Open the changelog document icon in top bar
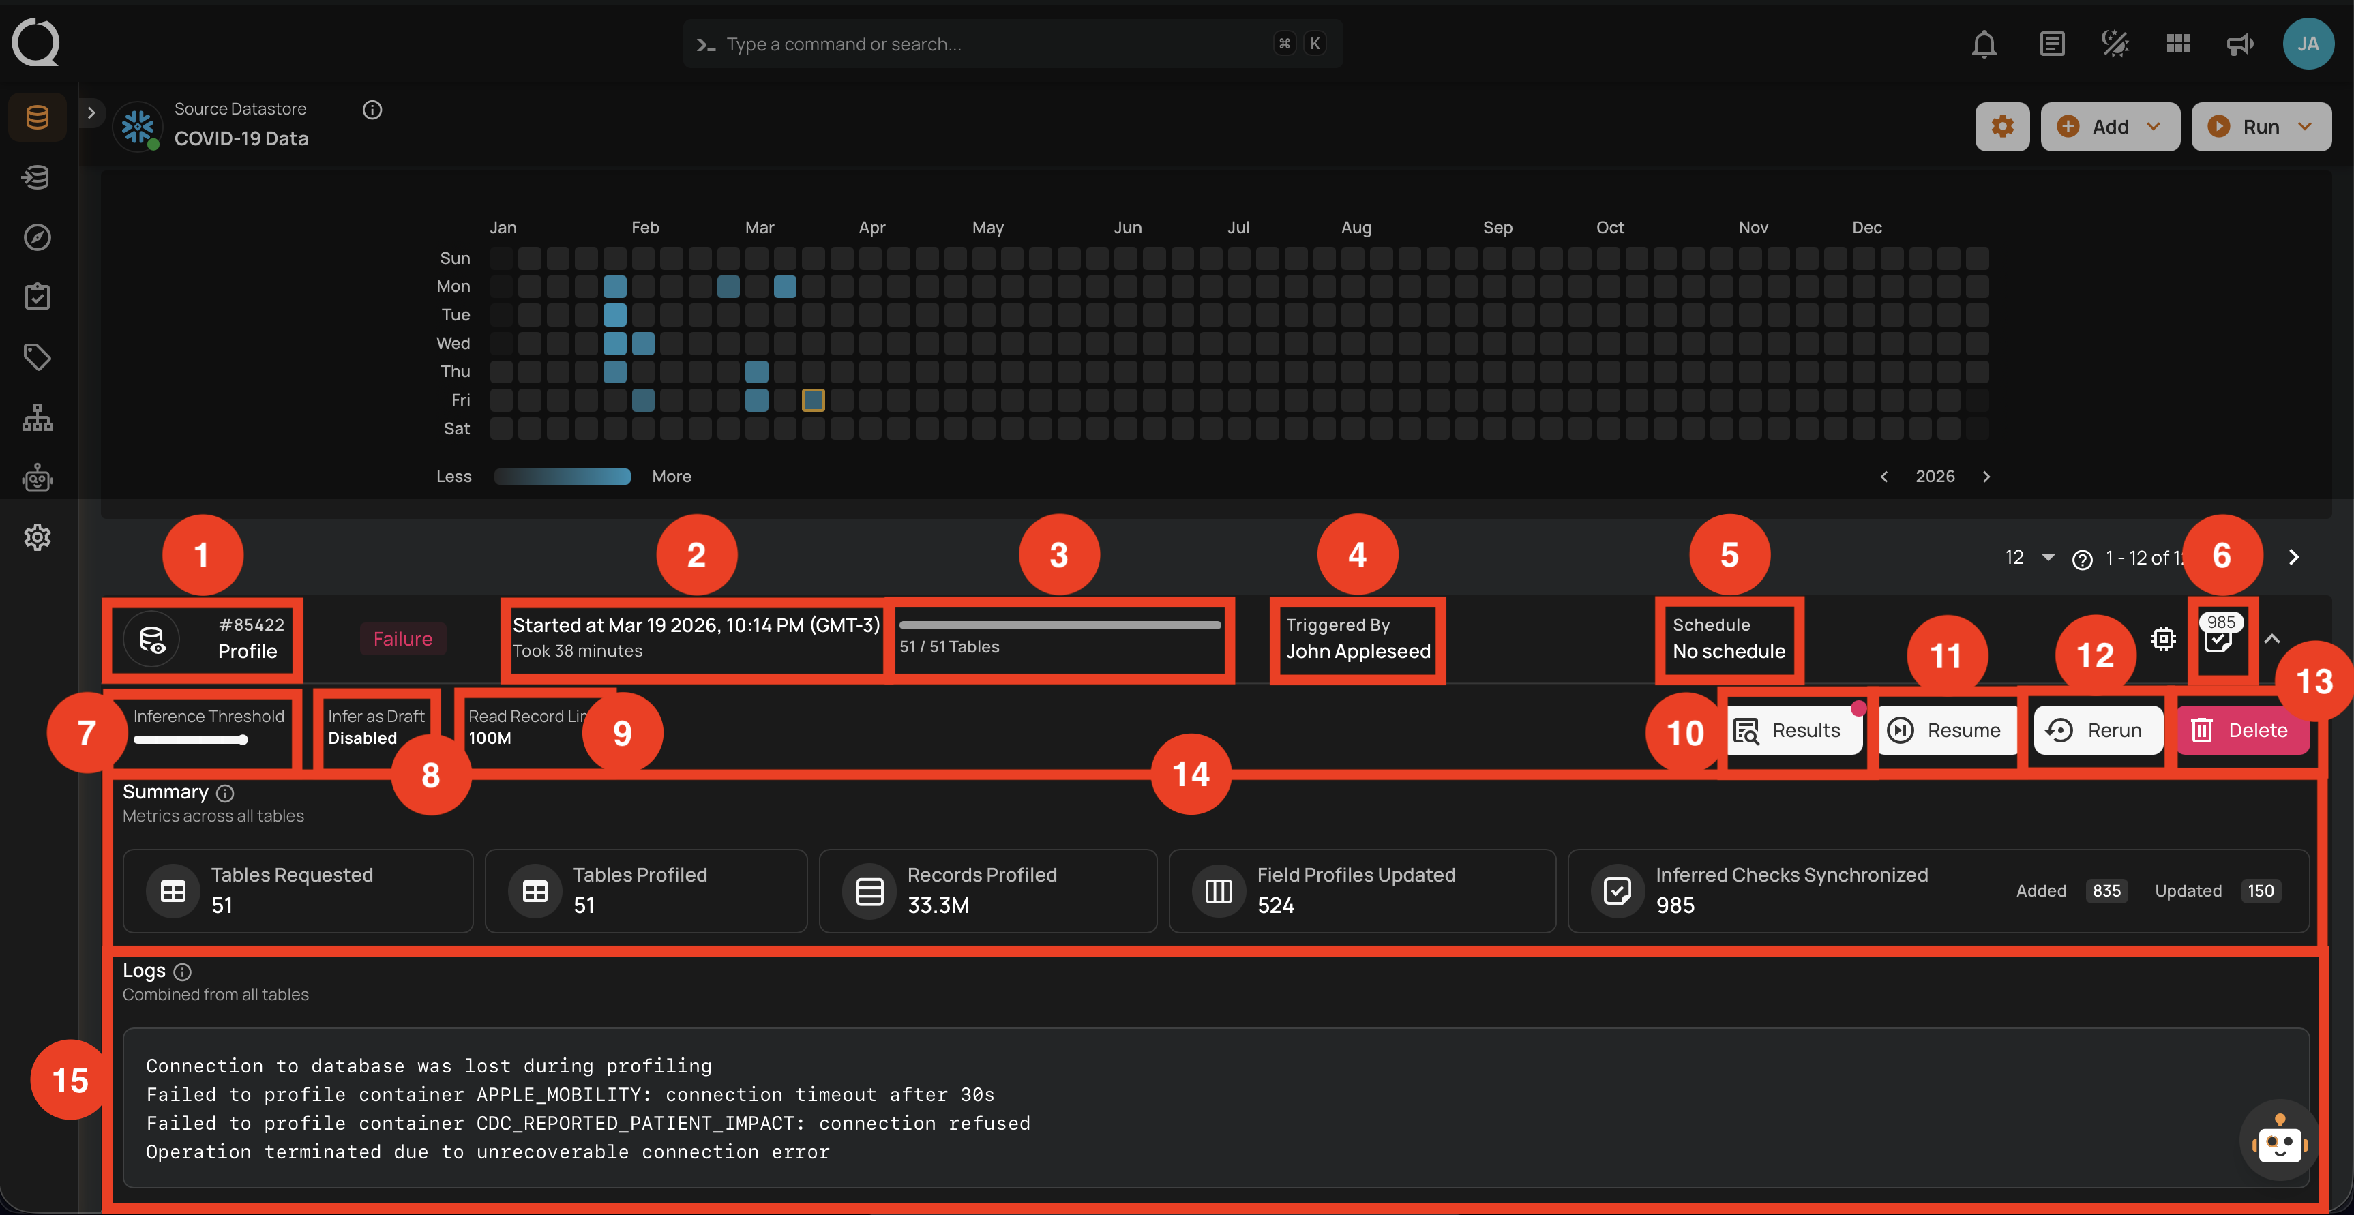2354x1215 pixels. pyautogui.click(x=2053, y=43)
